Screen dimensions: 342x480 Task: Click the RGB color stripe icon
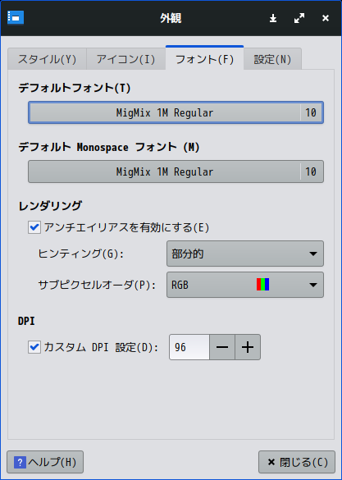click(262, 285)
